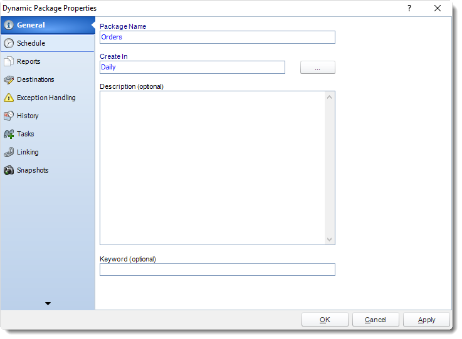Expand more sidebar items arrow
This screenshot has width=462, height=339.
click(x=48, y=303)
